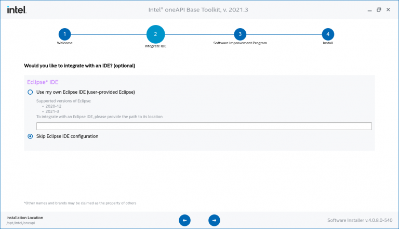This screenshot has width=399, height=229.
Task: Click the Software Installer version text
Action: click(x=360, y=220)
